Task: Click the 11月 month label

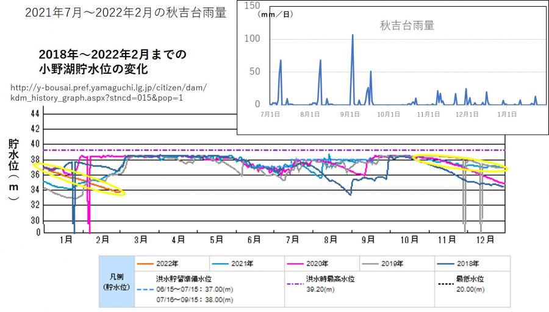Action: point(447,239)
